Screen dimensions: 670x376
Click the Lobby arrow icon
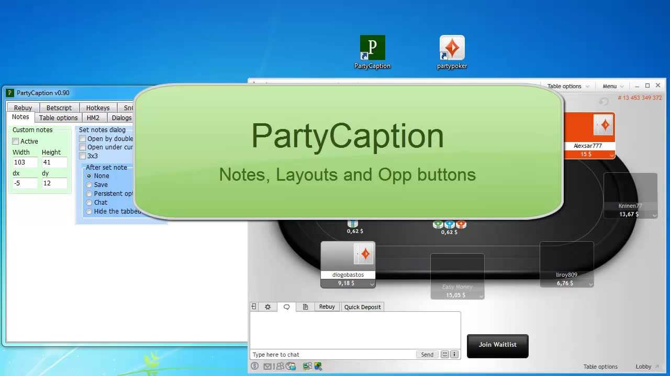click(x=656, y=367)
